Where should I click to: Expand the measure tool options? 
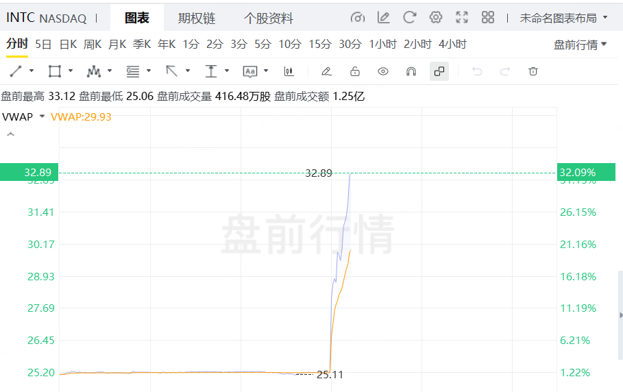226,71
